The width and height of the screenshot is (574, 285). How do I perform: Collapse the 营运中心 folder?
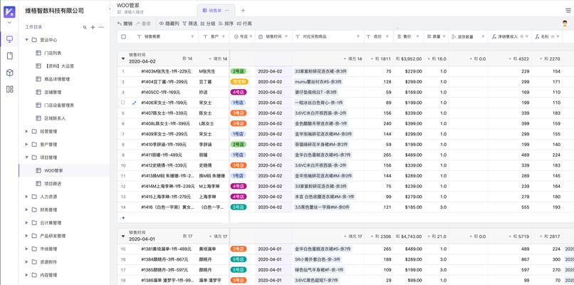27,40
